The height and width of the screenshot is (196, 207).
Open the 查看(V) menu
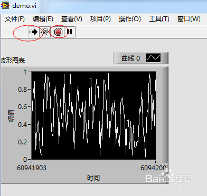point(72,19)
